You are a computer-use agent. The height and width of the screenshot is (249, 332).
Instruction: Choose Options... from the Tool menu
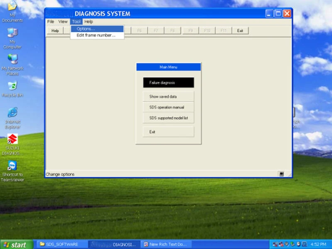tap(97, 29)
